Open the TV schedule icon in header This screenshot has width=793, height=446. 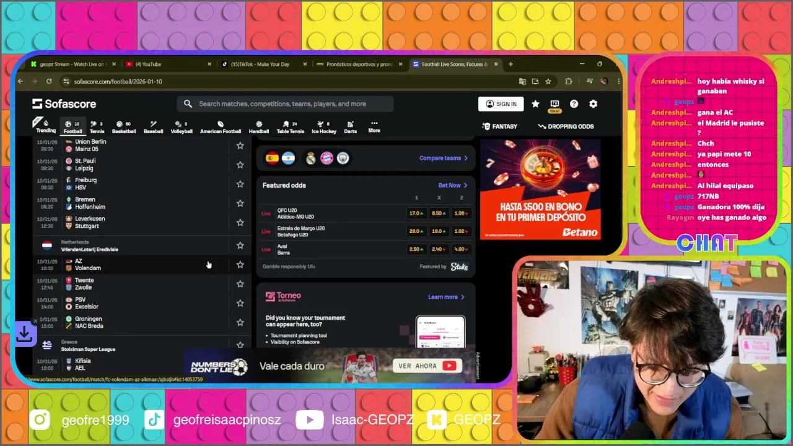[554, 104]
